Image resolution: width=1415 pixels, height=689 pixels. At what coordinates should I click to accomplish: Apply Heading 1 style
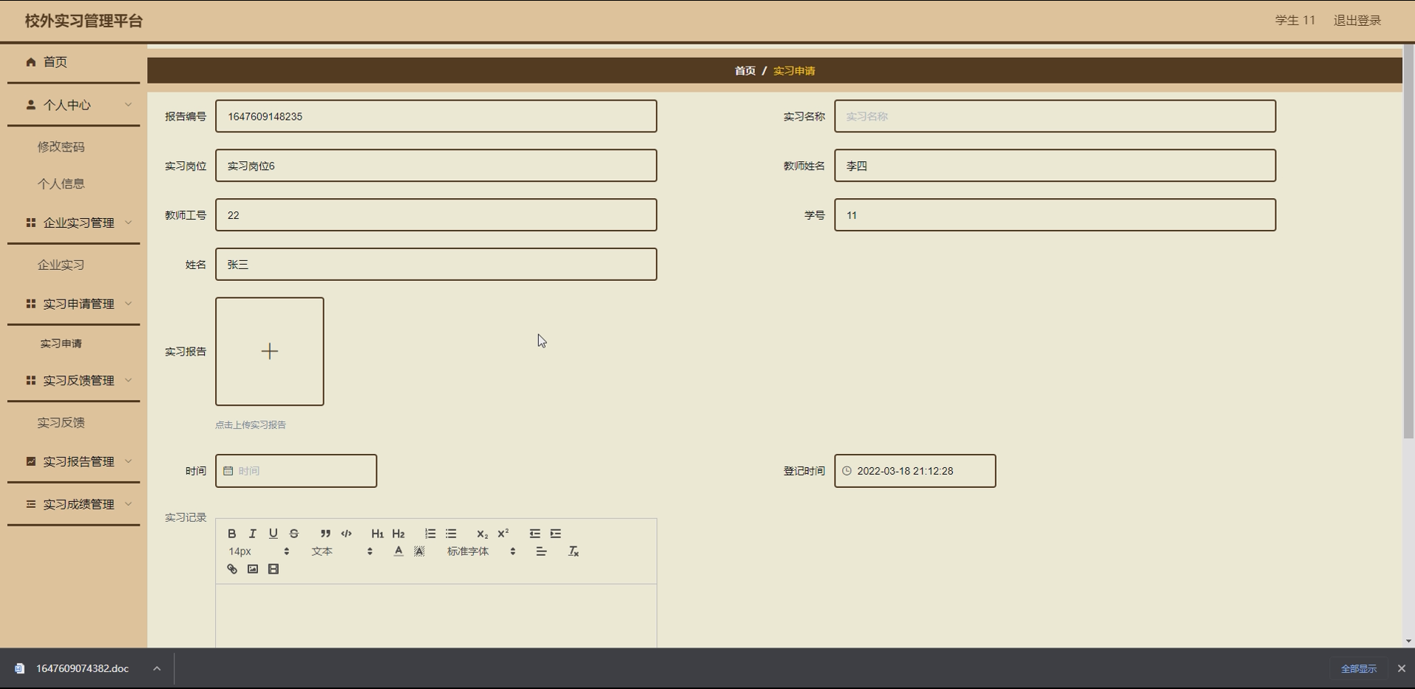tap(377, 534)
